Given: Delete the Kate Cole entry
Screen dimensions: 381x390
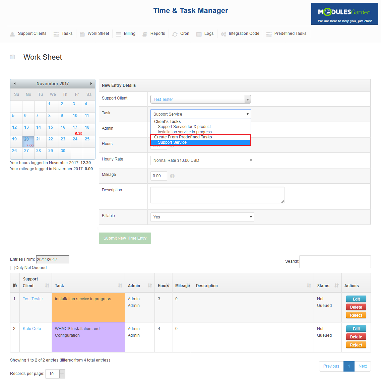Looking at the screenshot, I should point(356,337).
